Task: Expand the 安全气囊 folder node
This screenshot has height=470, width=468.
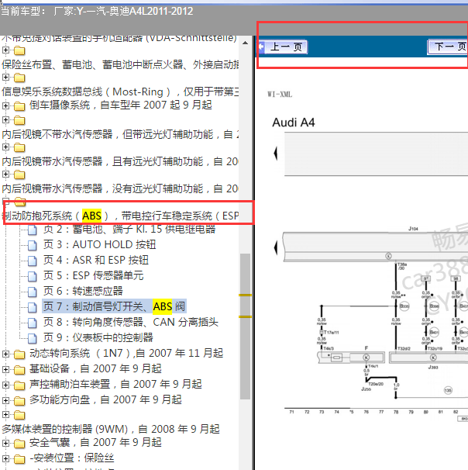Action: pyautogui.click(x=5, y=443)
